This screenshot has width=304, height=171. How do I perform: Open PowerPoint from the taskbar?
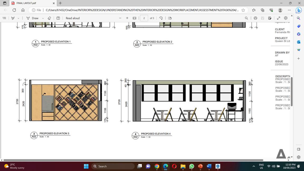[x=200, y=166]
